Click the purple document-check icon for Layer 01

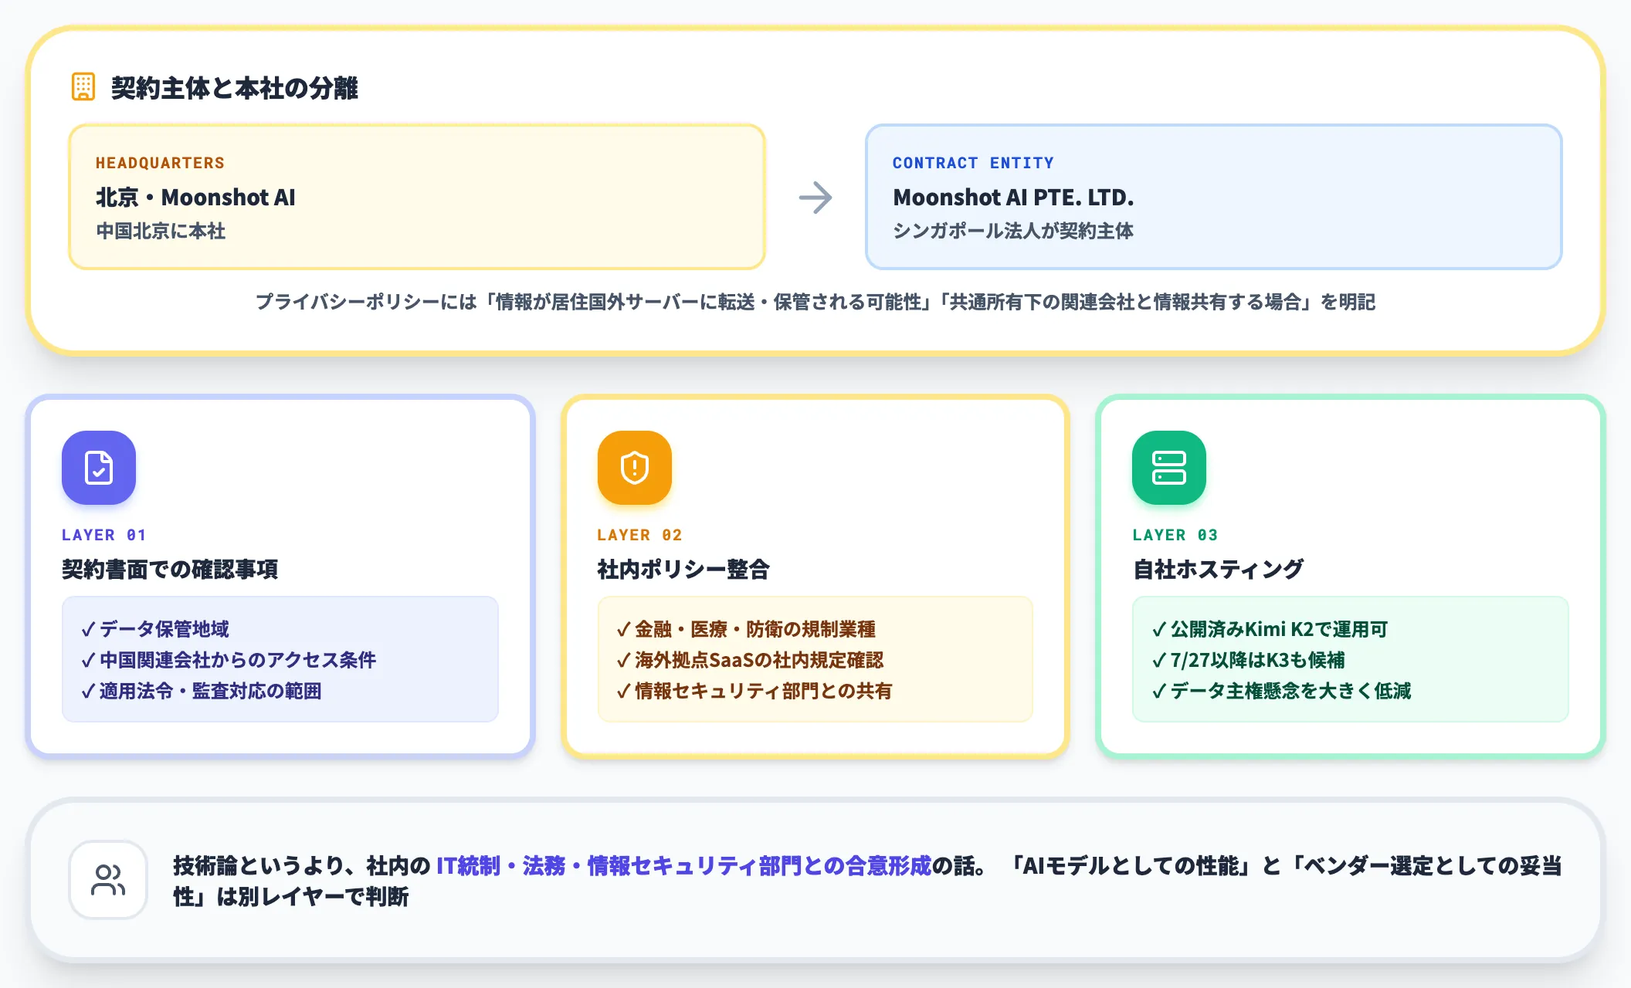coord(99,468)
